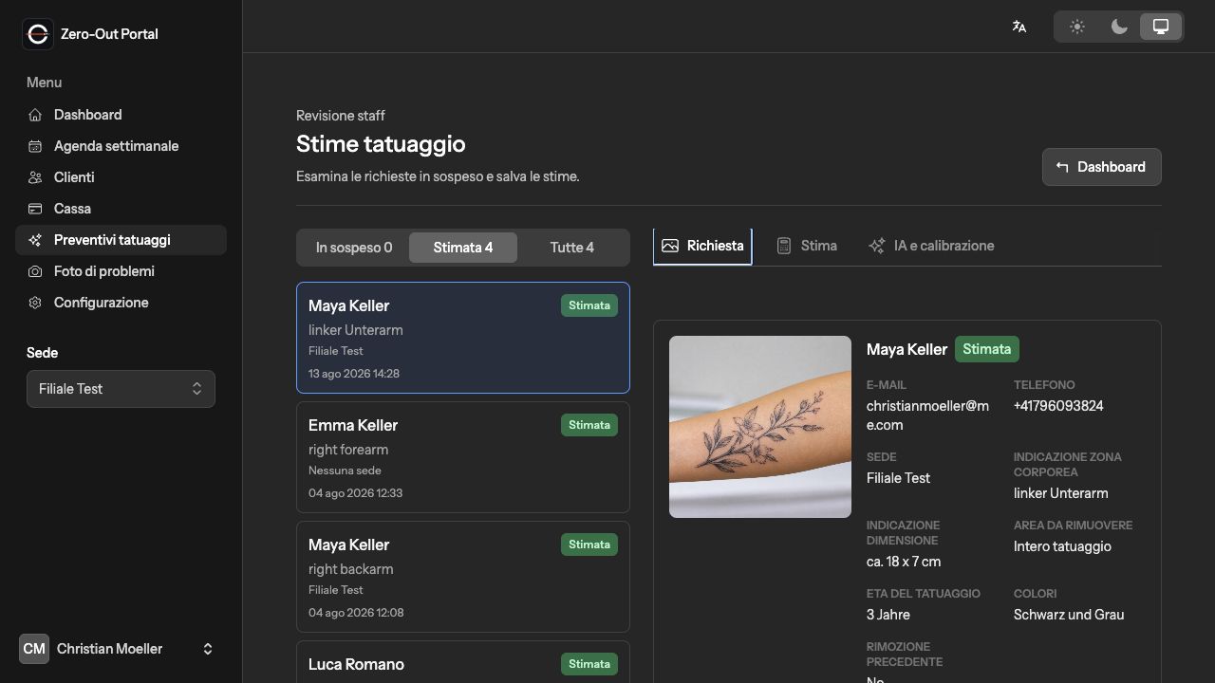1215x683 pixels.
Task: Click the Agenda settimanale calendar icon
Action: [35, 146]
